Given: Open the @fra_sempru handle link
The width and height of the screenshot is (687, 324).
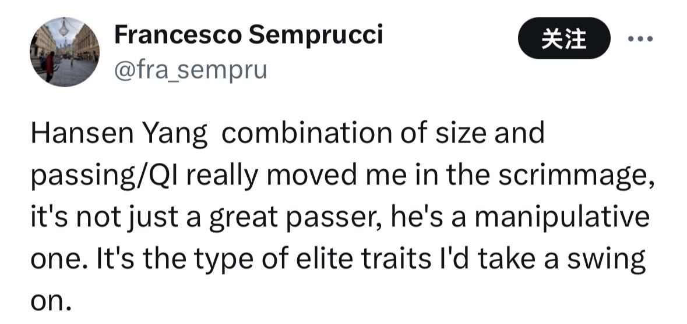Looking at the screenshot, I should pyautogui.click(x=190, y=69).
